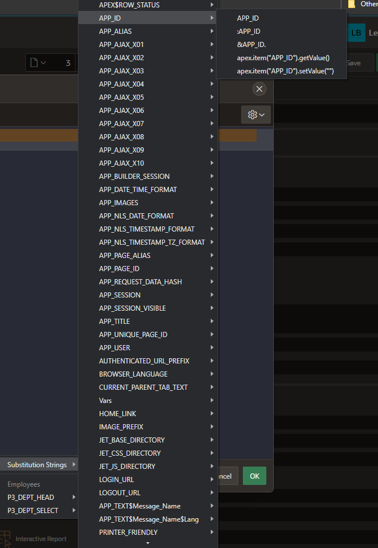
Task: Click the partially visible Save button
Action: 360,63
